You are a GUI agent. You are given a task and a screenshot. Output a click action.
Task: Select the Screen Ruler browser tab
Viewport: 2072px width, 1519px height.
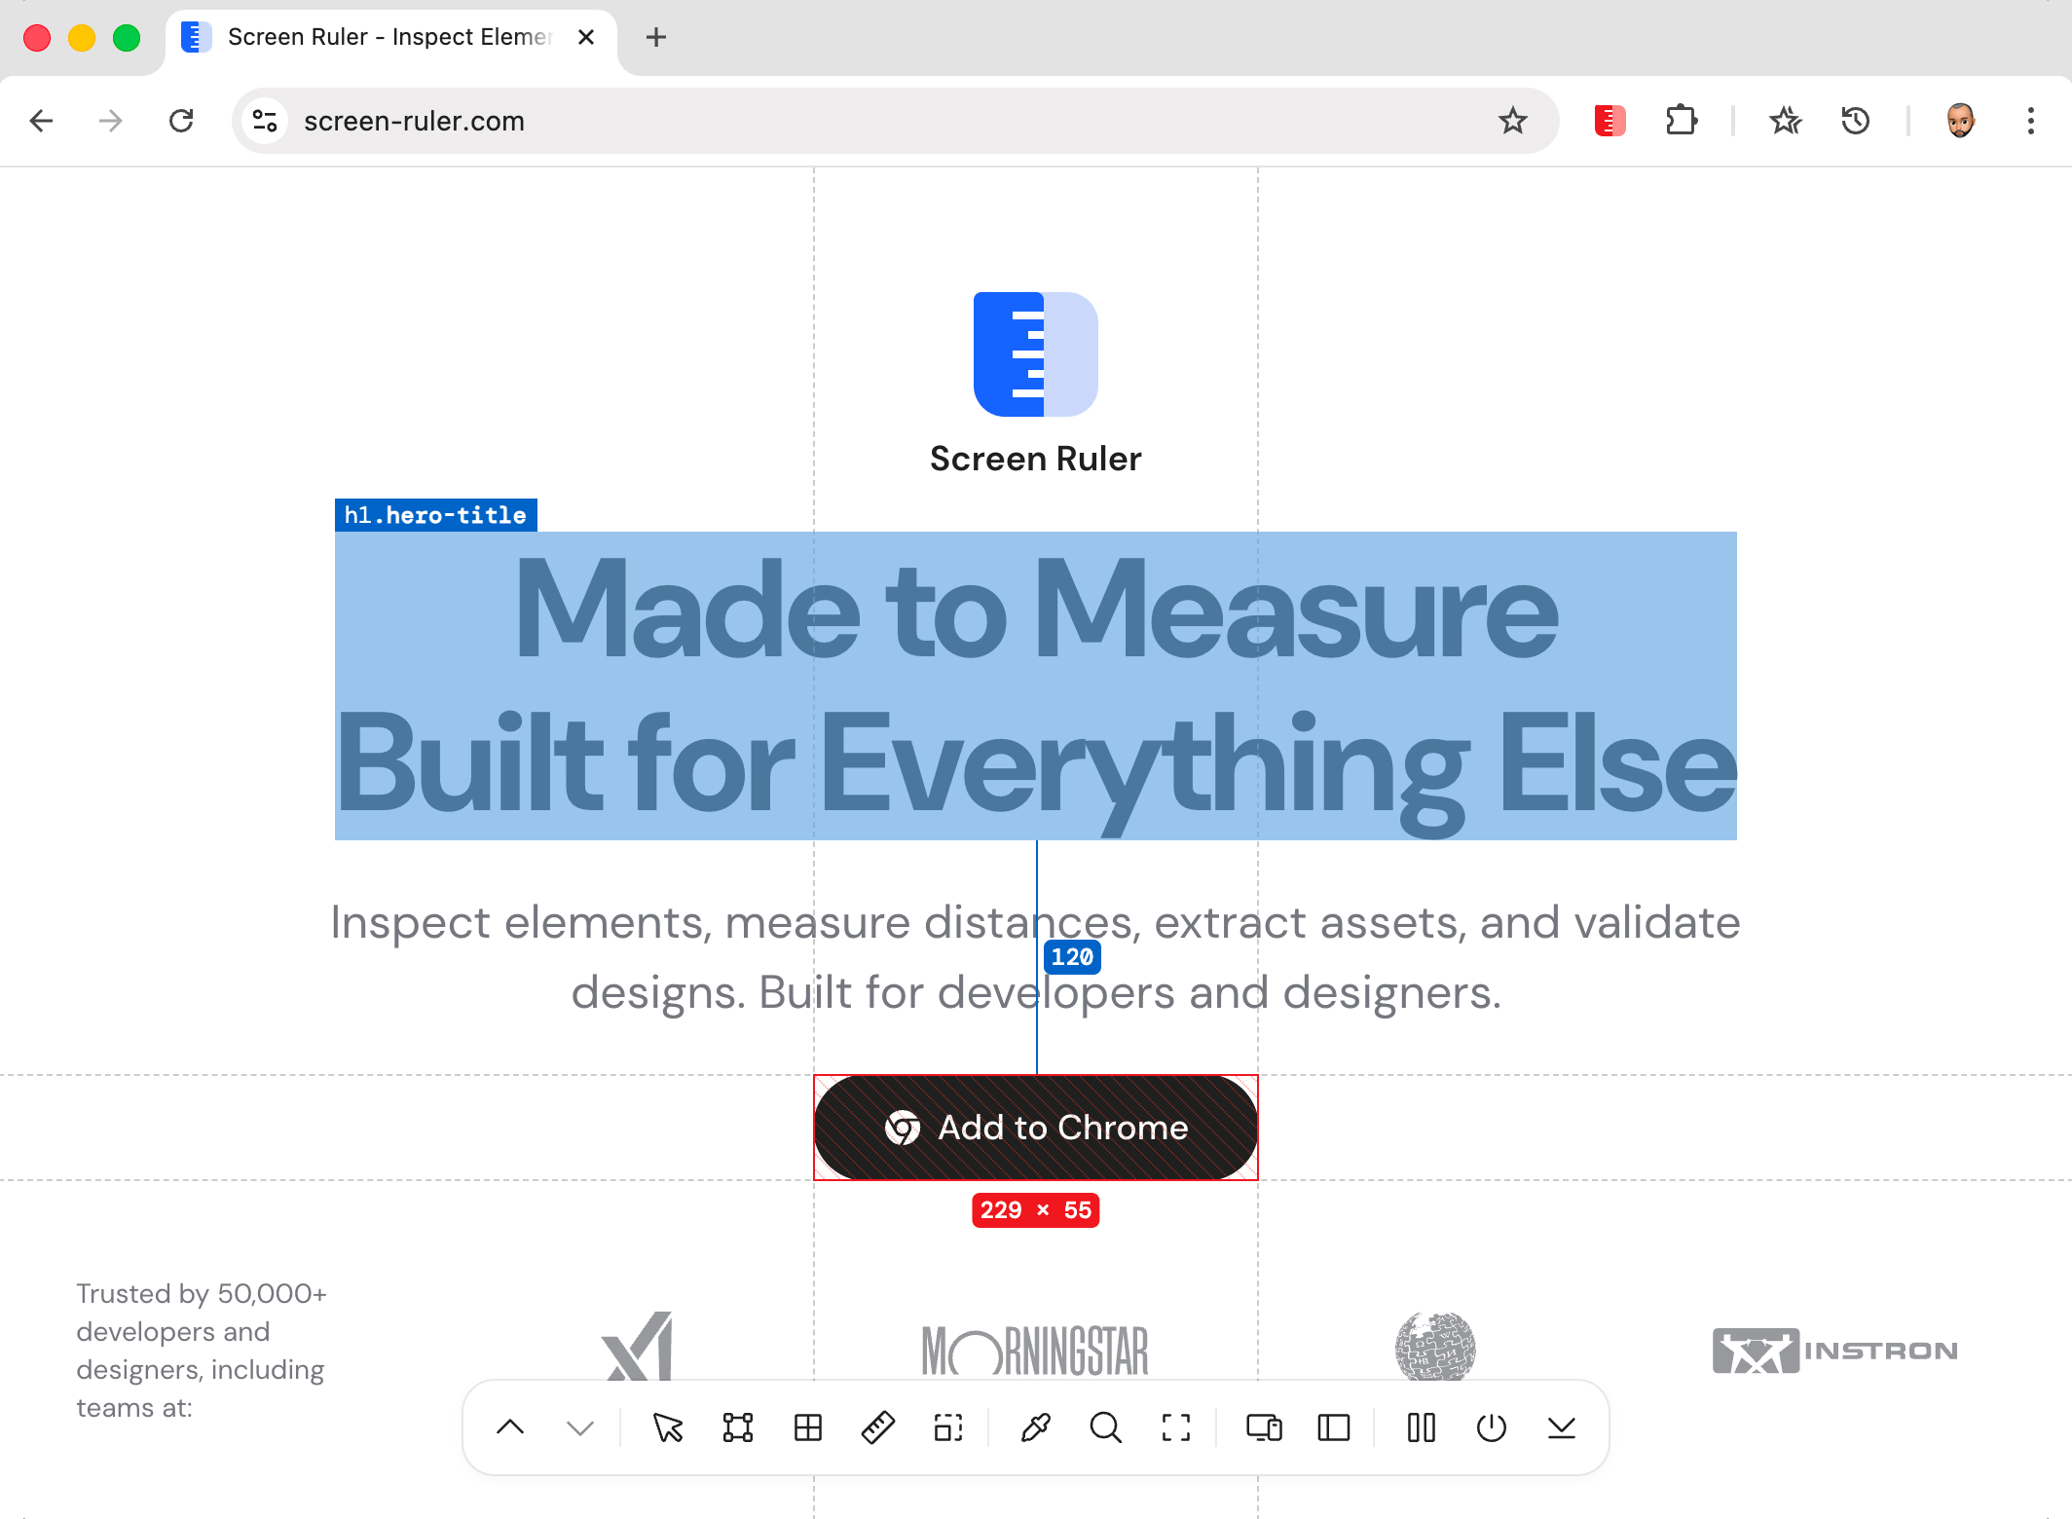pyautogui.click(x=389, y=38)
